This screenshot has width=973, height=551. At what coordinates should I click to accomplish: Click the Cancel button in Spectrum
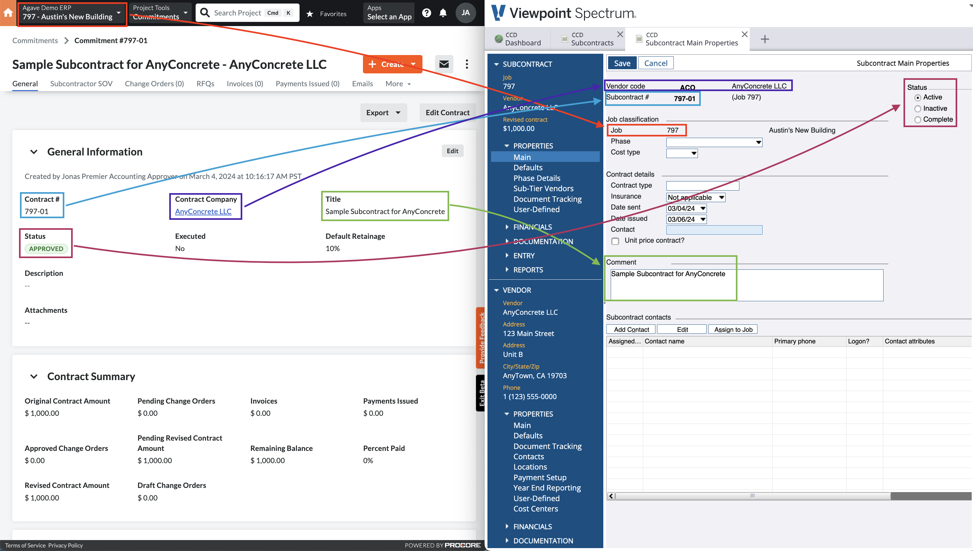[656, 63]
